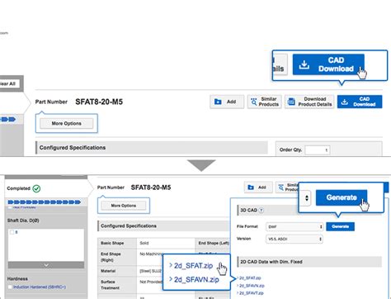Click the Solid value cell
The image size is (391, 299).
coord(166,243)
